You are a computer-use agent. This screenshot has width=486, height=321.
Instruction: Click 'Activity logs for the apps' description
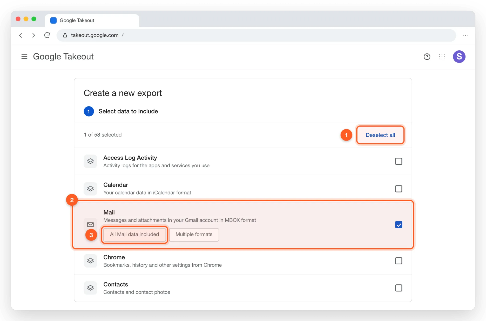156,166
